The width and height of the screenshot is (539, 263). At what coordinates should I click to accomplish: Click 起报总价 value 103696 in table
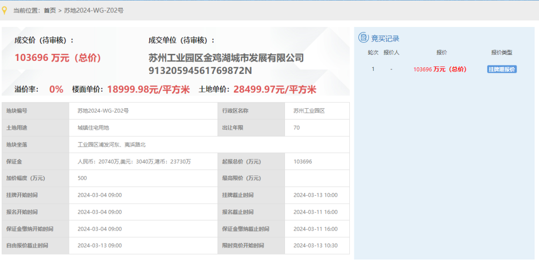coord(303,161)
